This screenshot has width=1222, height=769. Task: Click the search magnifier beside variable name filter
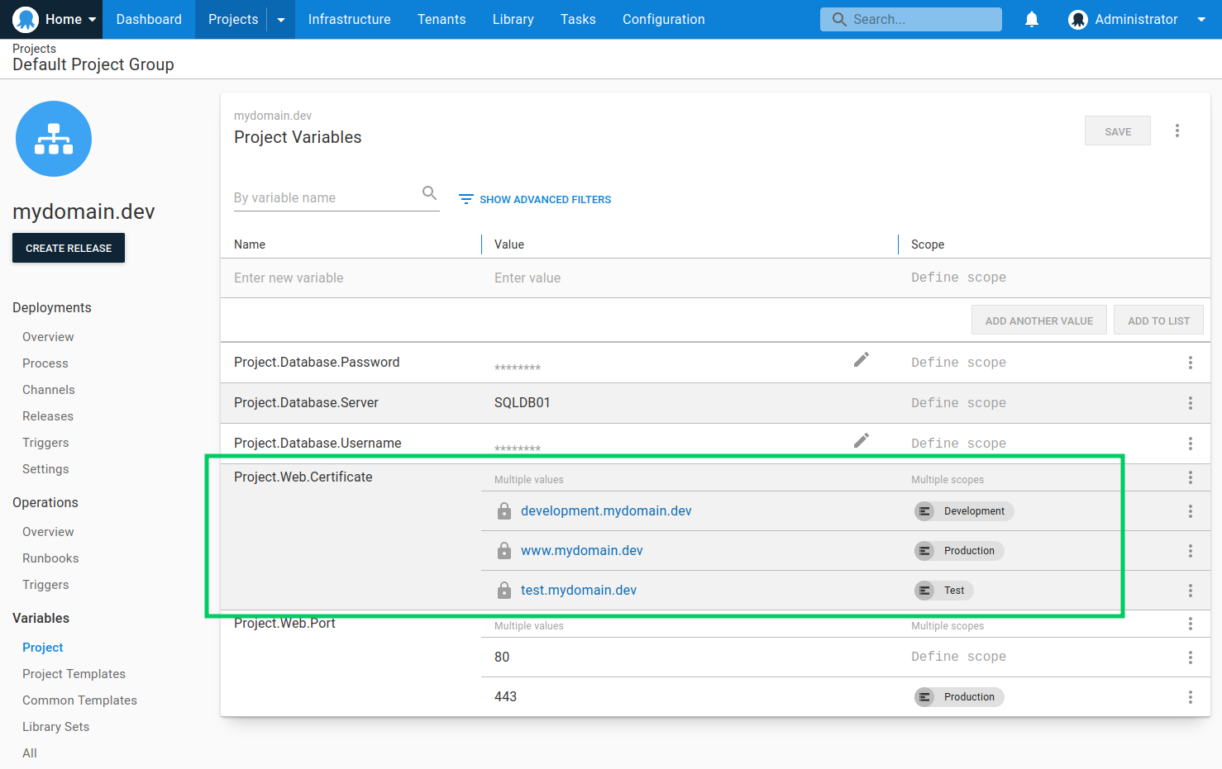pos(429,193)
